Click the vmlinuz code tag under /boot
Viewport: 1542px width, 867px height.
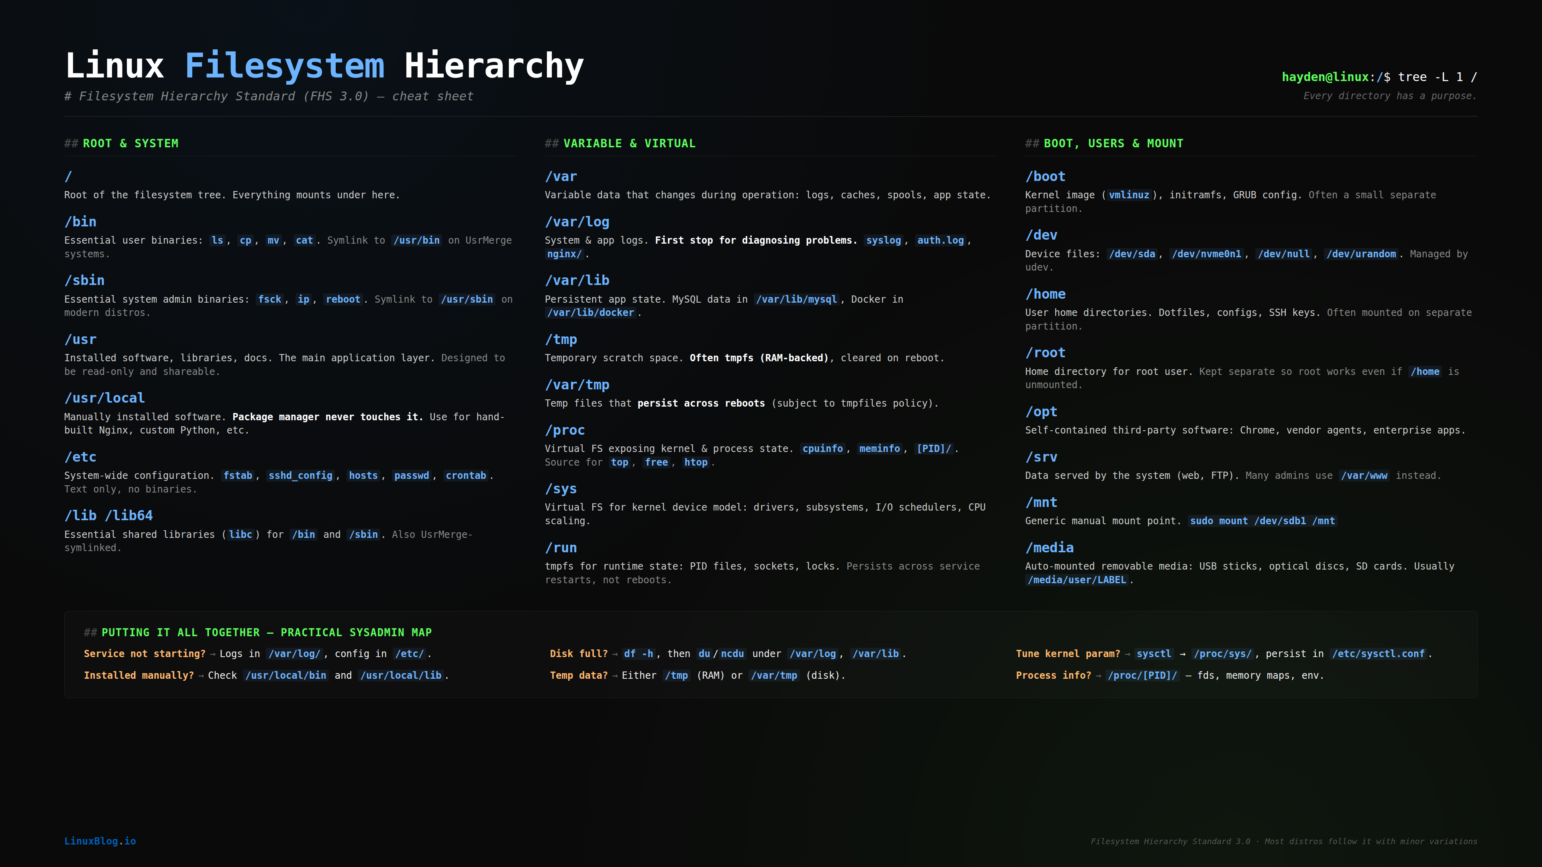[1128, 194]
